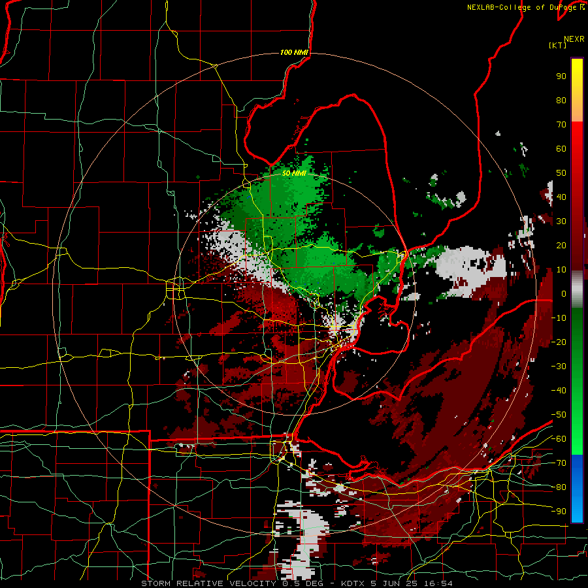The image size is (588, 588).
Task: Click the -30 scale value
Action: (x=559, y=367)
